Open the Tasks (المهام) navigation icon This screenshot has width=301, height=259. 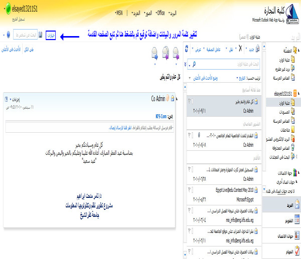click(296, 248)
